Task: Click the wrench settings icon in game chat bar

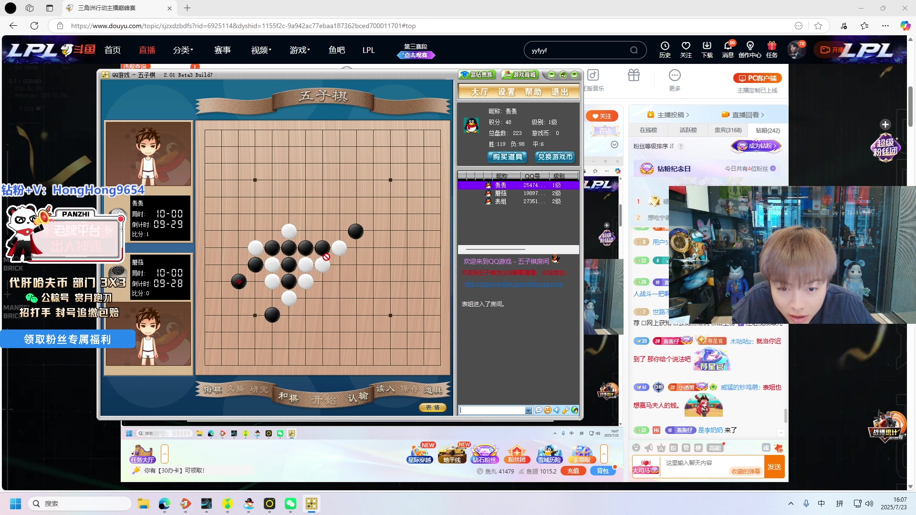Action: click(x=565, y=410)
